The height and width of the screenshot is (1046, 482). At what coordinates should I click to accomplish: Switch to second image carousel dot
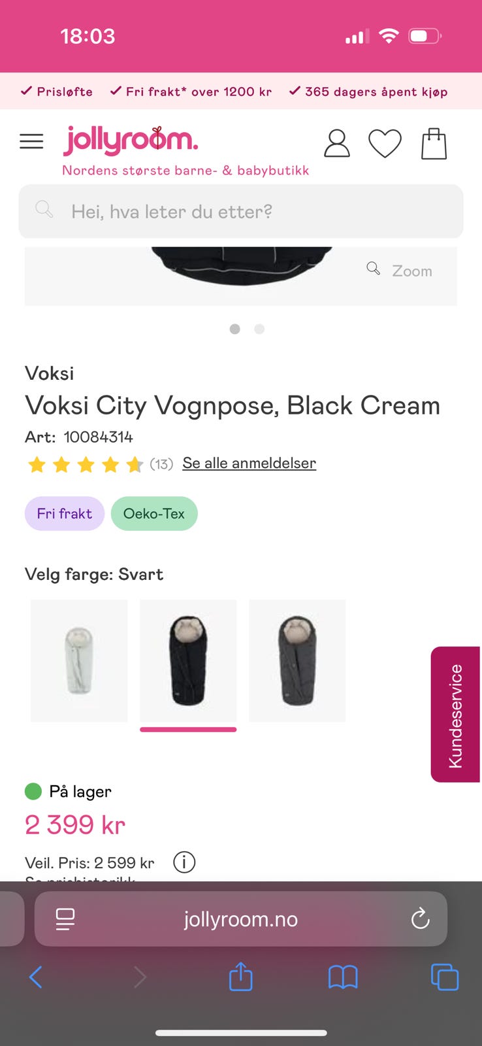(x=259, y=329)
